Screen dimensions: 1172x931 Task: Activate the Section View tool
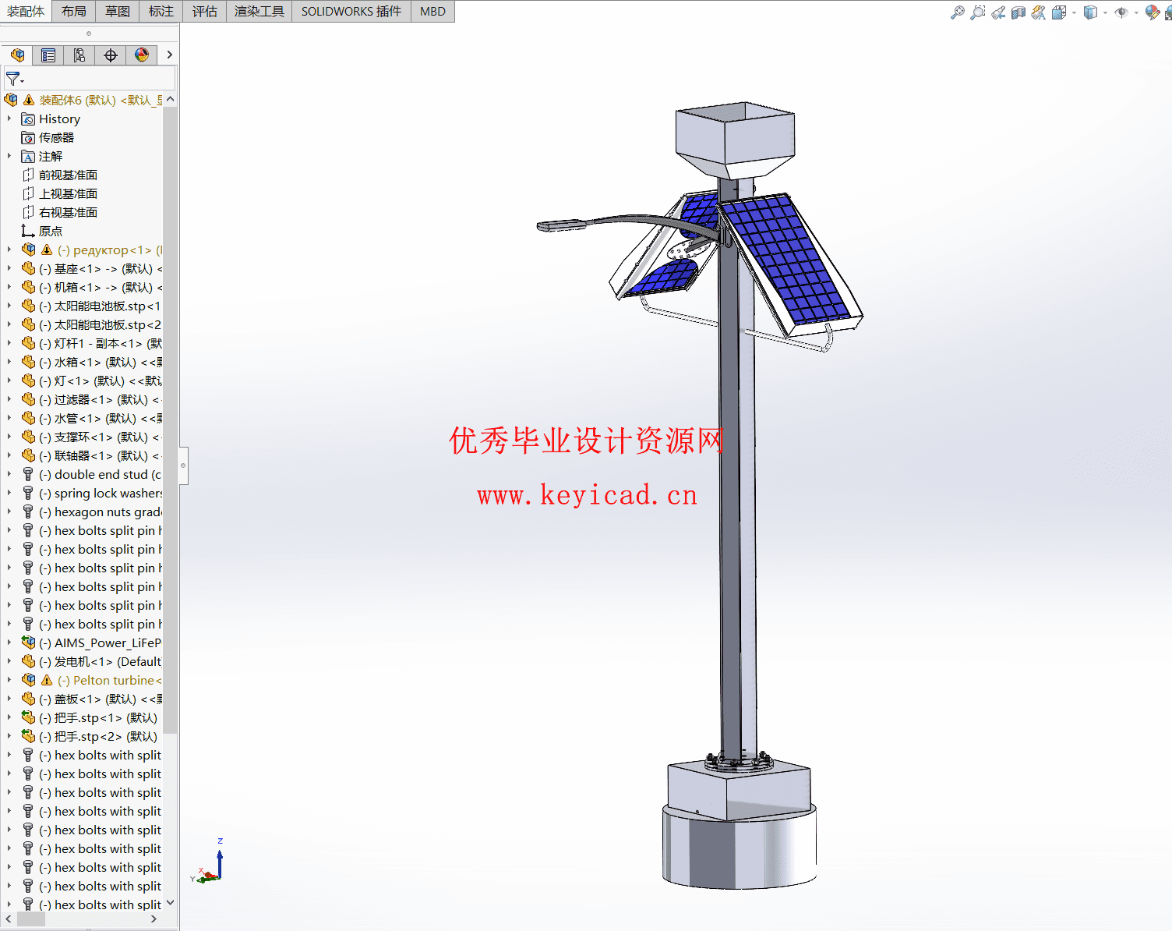(1018, 12)
